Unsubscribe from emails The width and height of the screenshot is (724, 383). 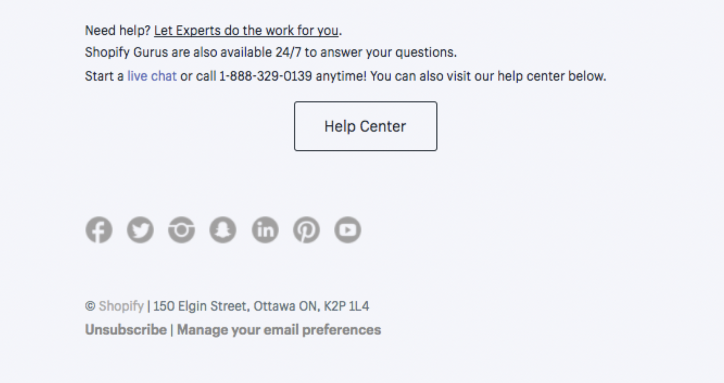click(x=126, y=330)
